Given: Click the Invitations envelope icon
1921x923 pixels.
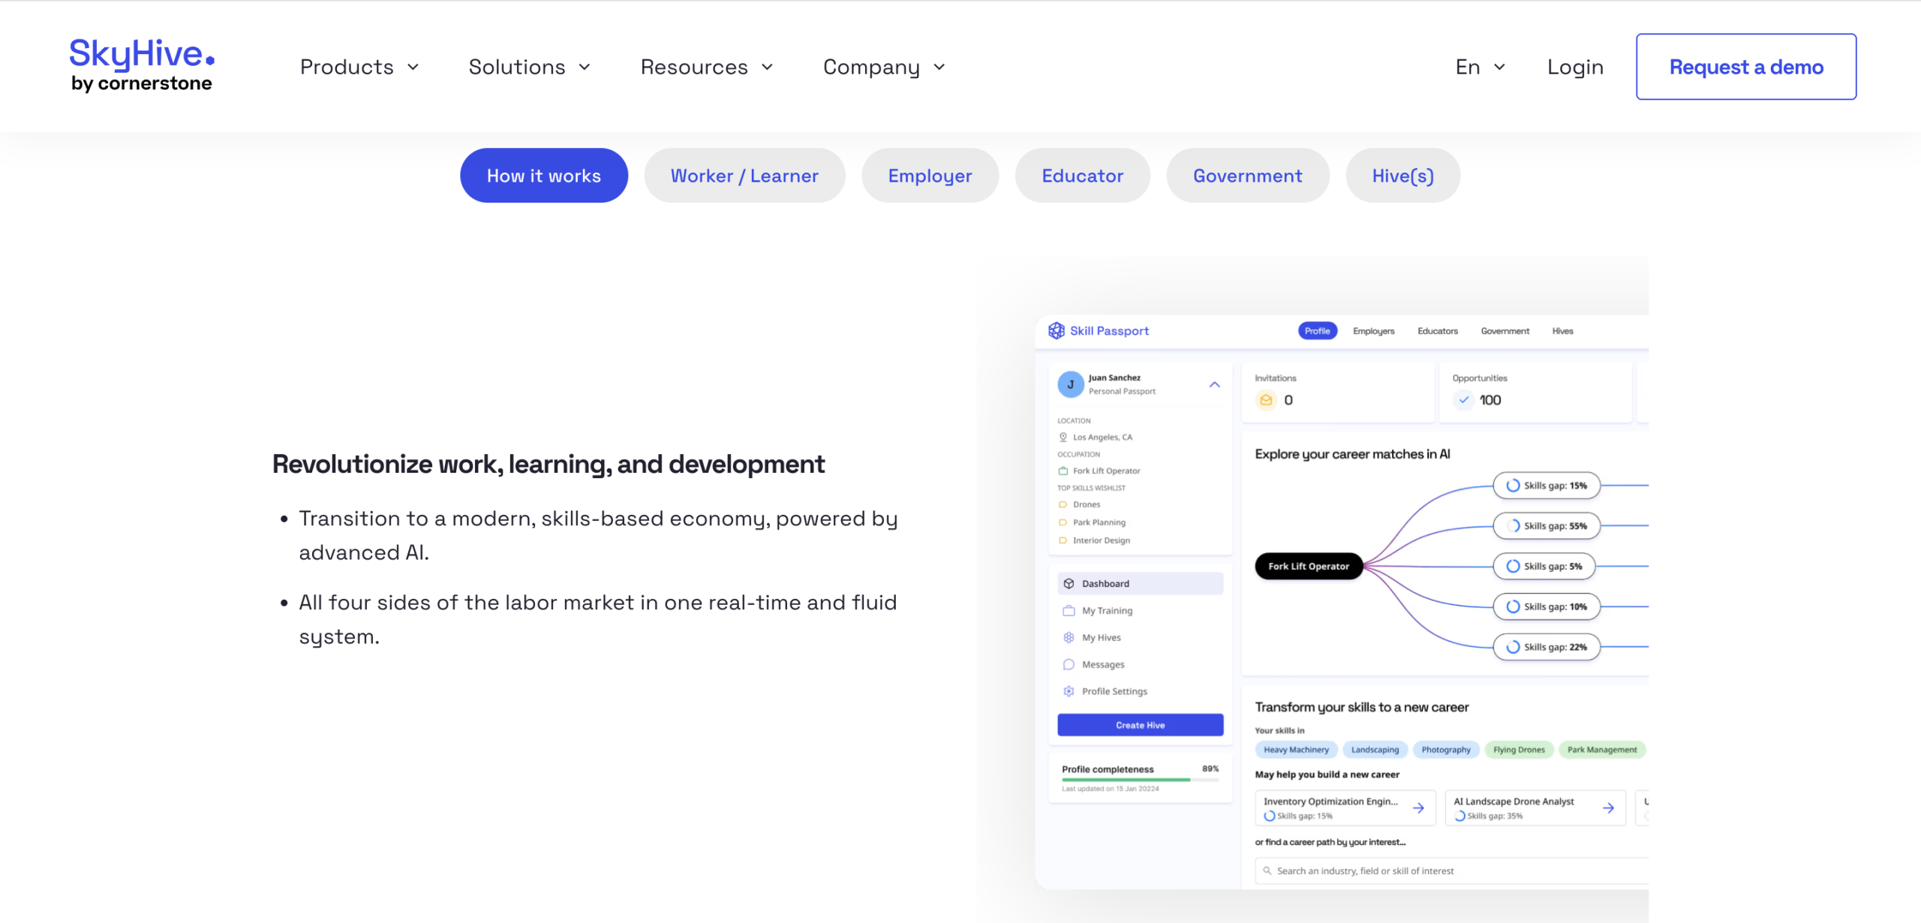Looking at the screenshot, I should 1266,400.
